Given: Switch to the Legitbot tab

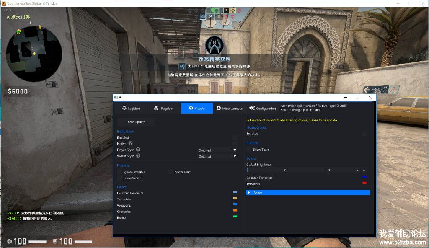Looking at the screenshot, I should point(131,108).
